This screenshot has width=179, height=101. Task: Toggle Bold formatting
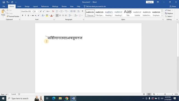pyautogui.click(x=22, y=15)
